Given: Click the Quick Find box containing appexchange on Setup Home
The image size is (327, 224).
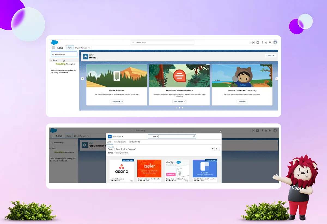Looking at the screenshot, I should pyautogui.click(x=64, y=54).
